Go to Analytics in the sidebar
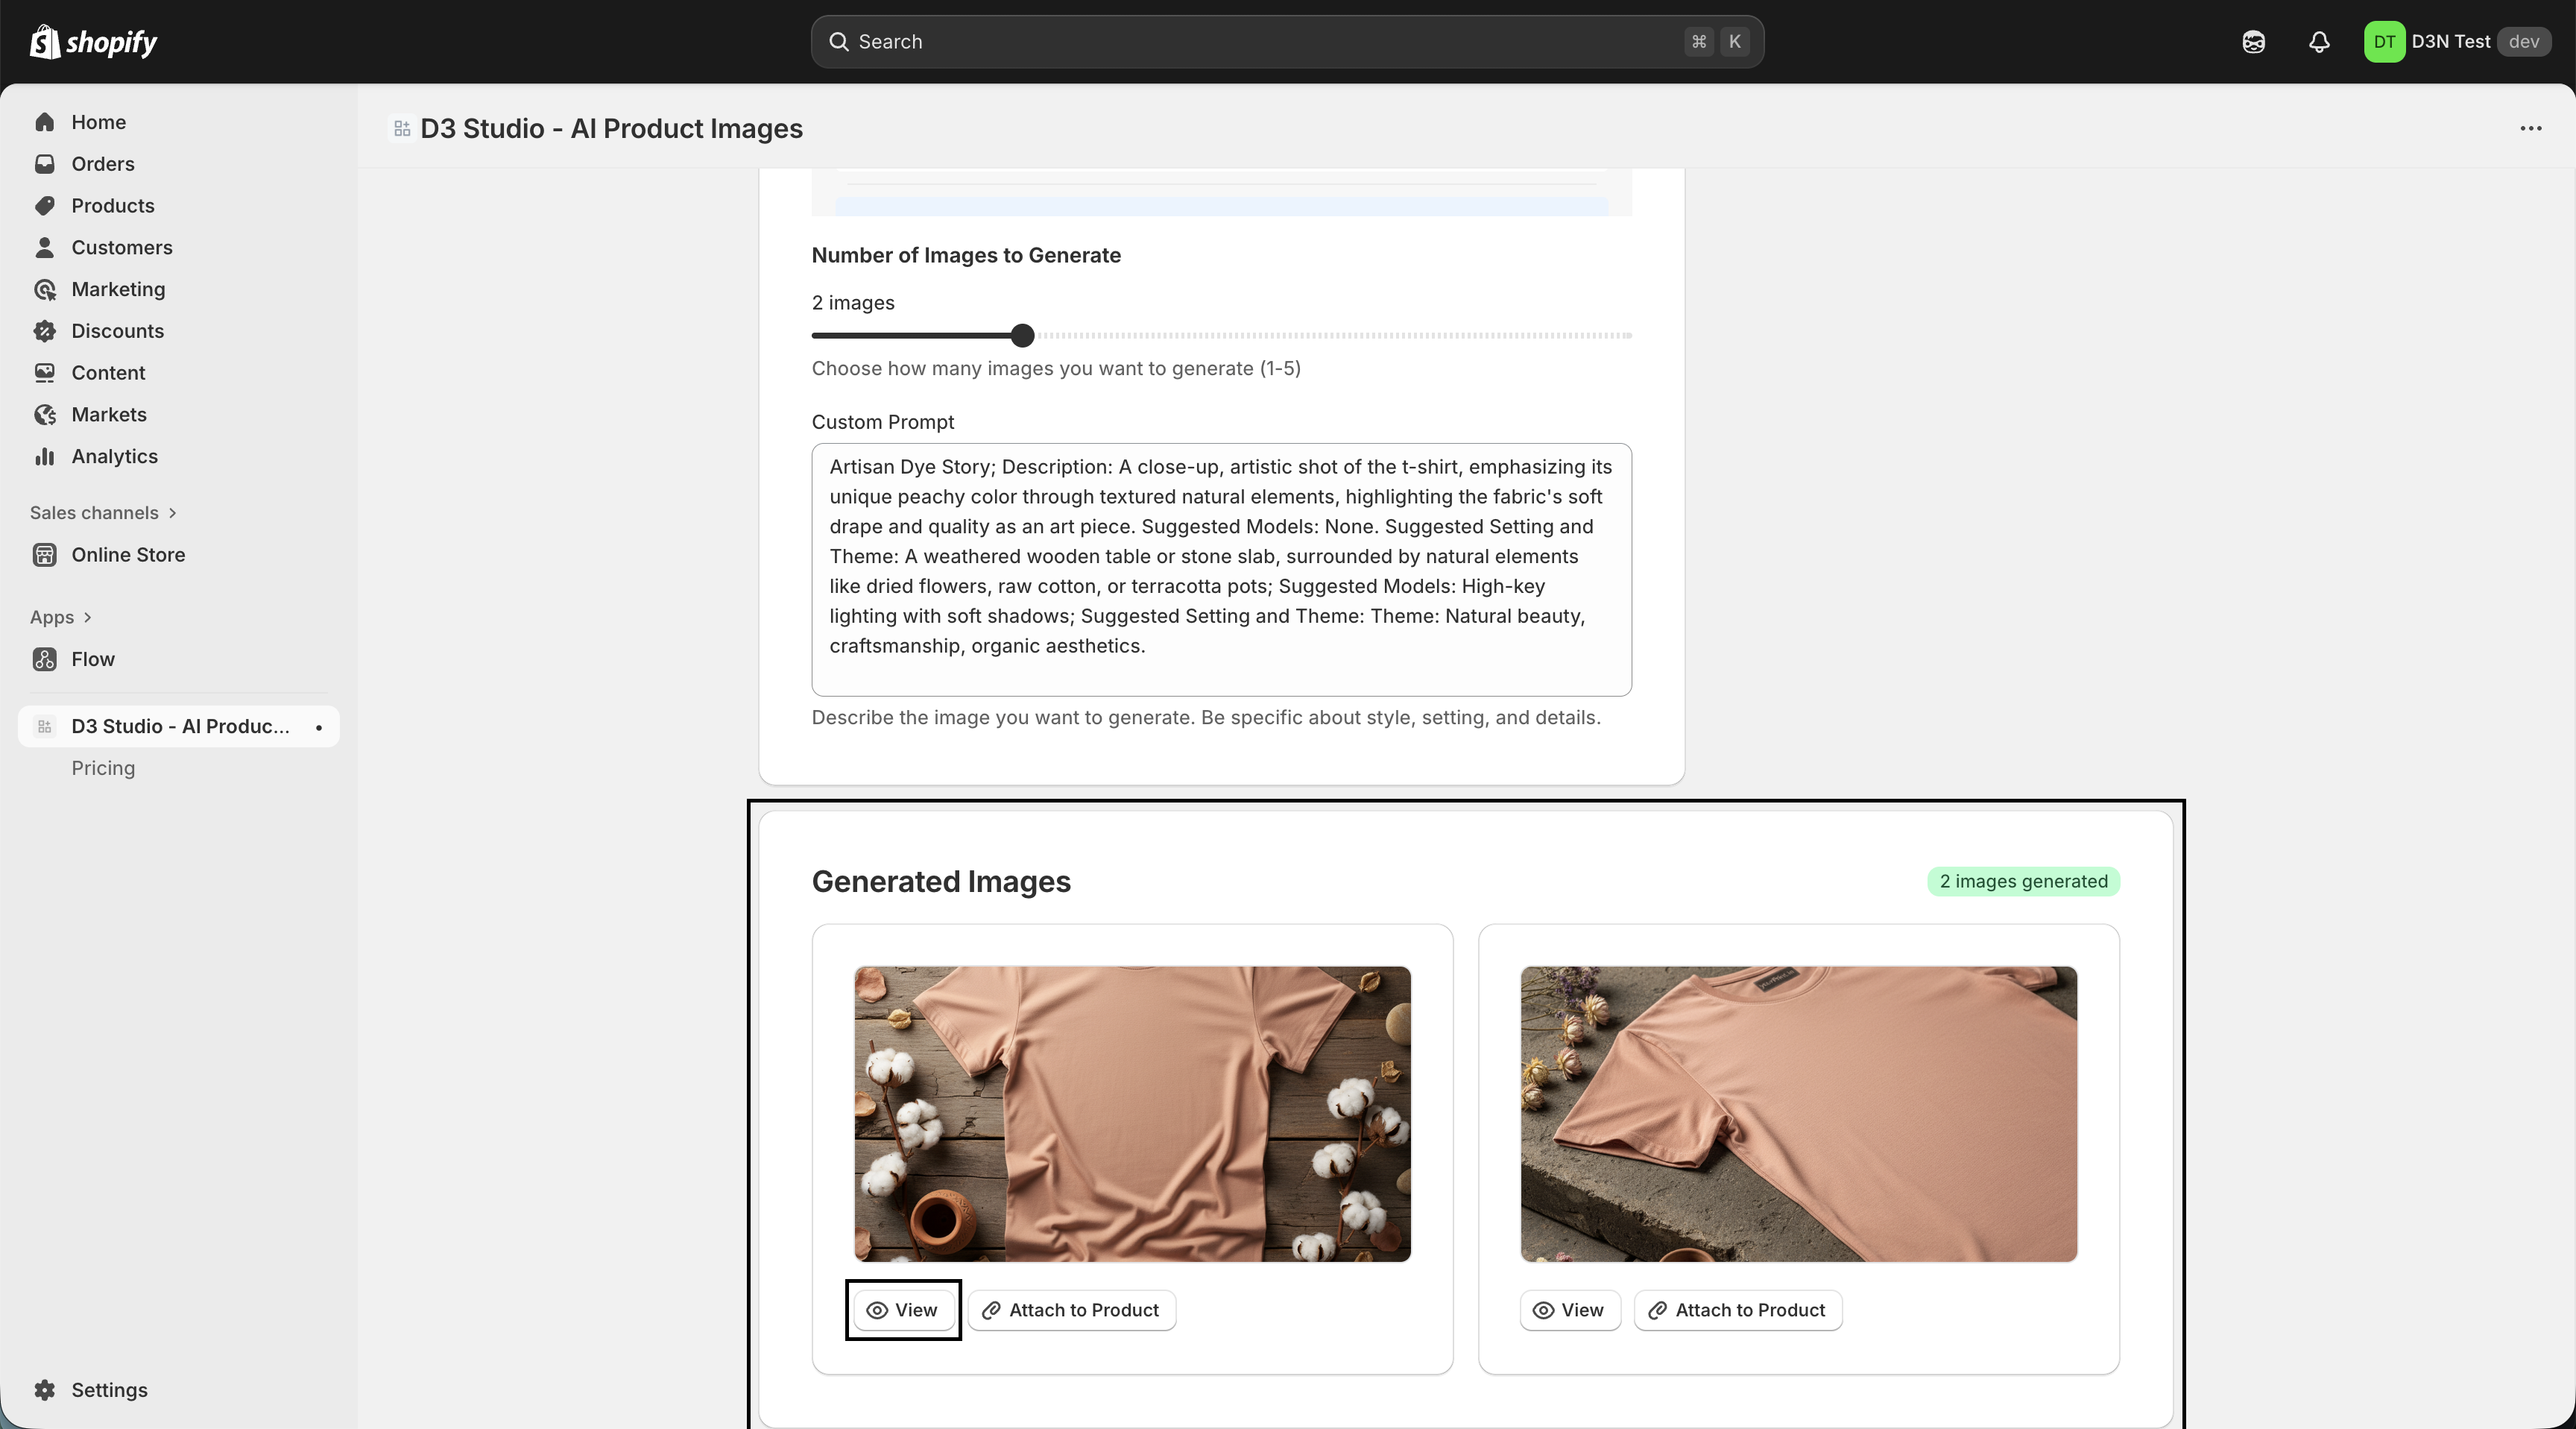This screenshot has width=2576, height=1429. [x=114, y=456]
